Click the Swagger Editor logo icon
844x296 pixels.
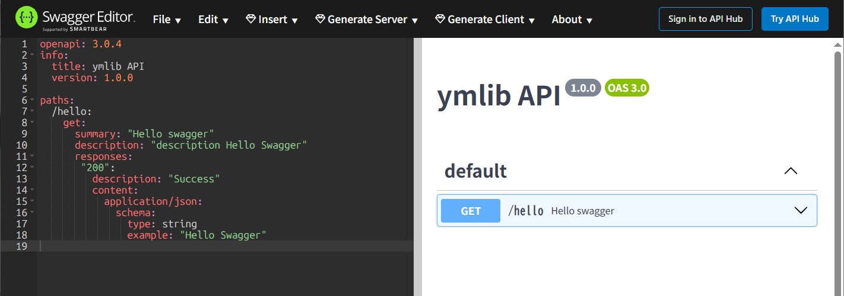coord(27,19)
